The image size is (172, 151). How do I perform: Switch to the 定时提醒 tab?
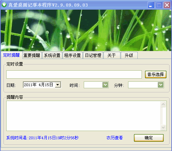[11, 55]
